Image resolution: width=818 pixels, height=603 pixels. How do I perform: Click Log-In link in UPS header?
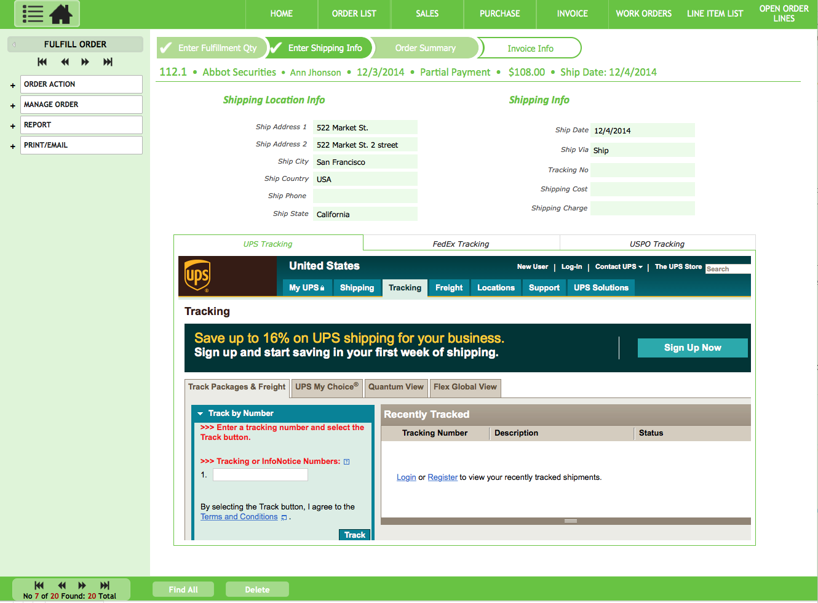click(571, 266)
